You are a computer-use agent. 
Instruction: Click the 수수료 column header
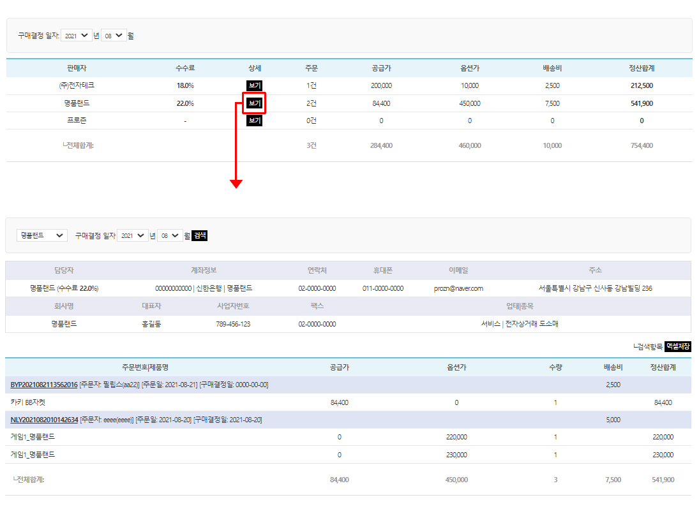(185, 68)
